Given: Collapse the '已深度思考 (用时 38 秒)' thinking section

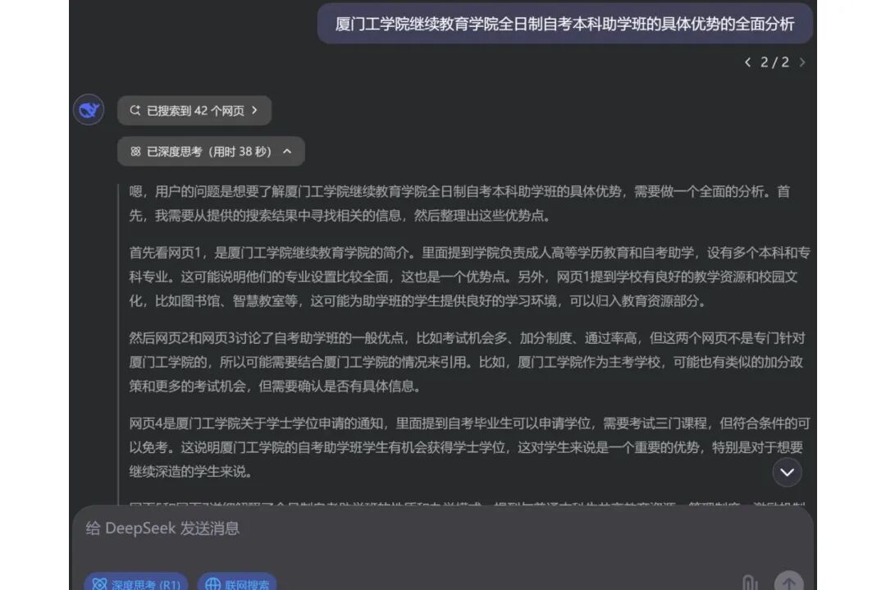Looking at the screenshot, I should (211, 152).
